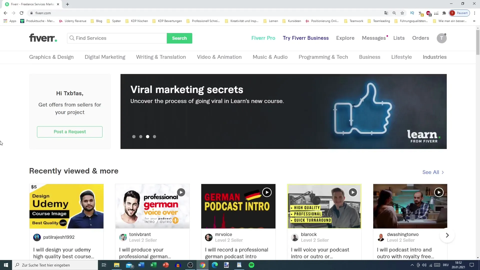Click translate page icon in address bar
Viewport: 480px width, 270px height.
point(386,13)
